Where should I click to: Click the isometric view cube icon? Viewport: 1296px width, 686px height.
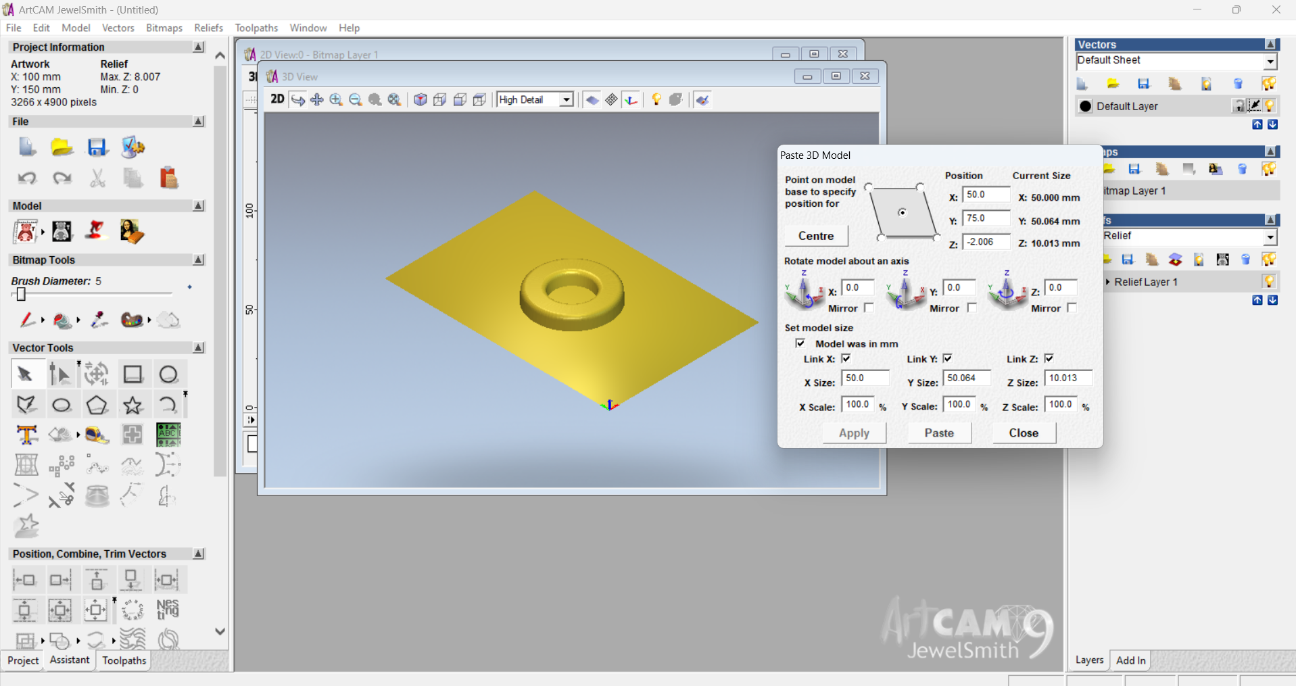click(x=420, y=99)
